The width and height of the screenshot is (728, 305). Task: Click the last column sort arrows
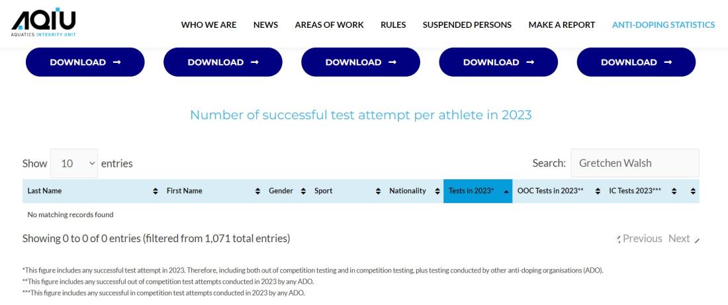pyautogui.click(x=693, y=191)
